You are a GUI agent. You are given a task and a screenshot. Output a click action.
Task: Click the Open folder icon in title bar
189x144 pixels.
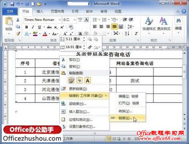pyautogui.click(x=39, y=4)
